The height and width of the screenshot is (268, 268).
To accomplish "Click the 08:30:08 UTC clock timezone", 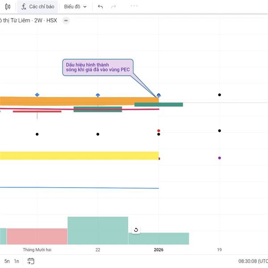I will [x=253, y=261].
